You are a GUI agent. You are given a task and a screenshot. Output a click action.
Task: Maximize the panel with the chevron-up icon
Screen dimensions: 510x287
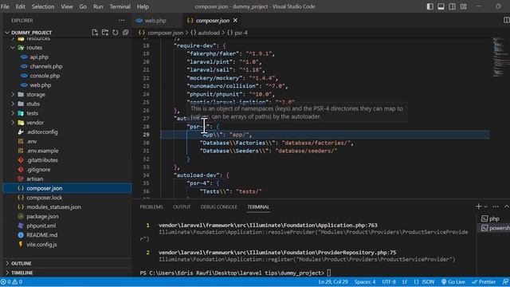(x=507, y=206)
